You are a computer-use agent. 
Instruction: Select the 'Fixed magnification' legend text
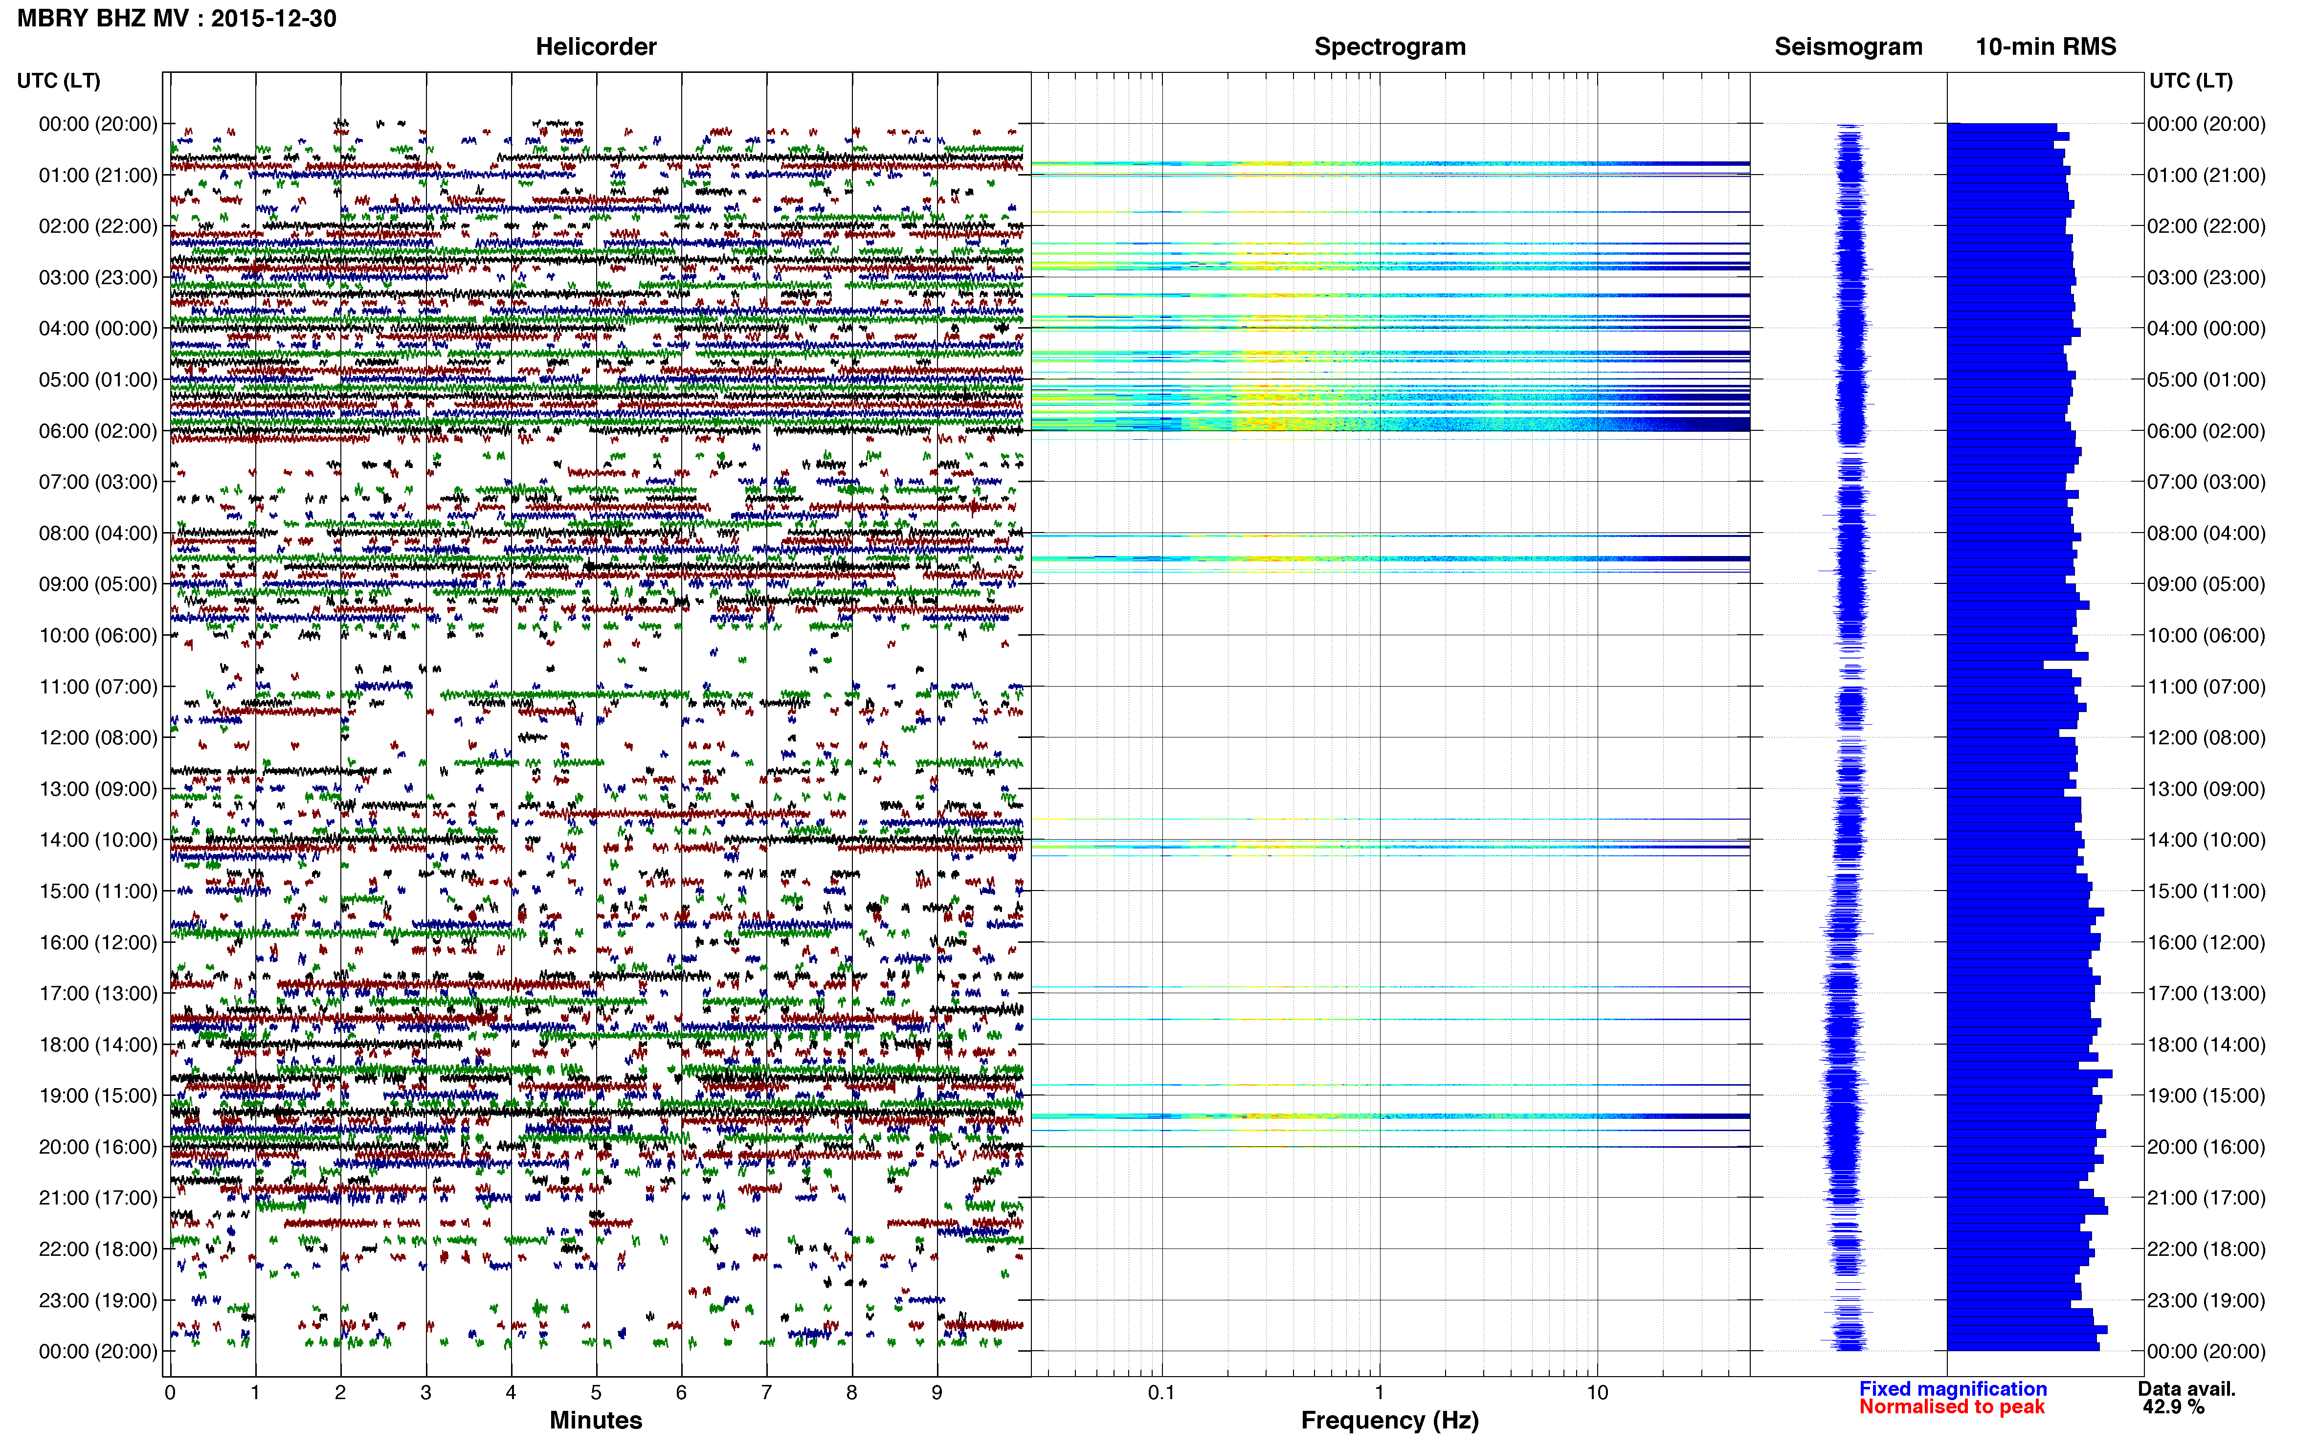point(1953,1389)
